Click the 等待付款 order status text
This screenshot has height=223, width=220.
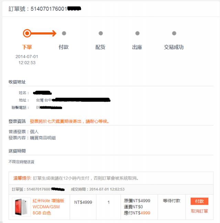tap(172, 201)
